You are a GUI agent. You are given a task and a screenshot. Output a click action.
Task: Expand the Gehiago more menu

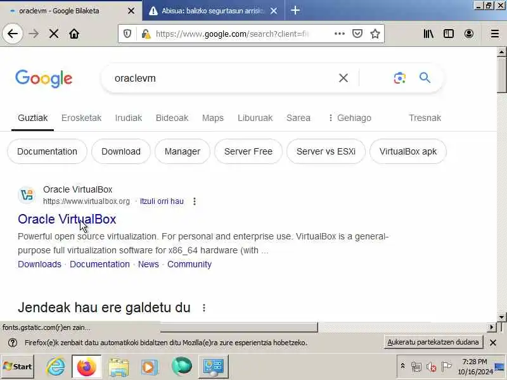(350, 118)
